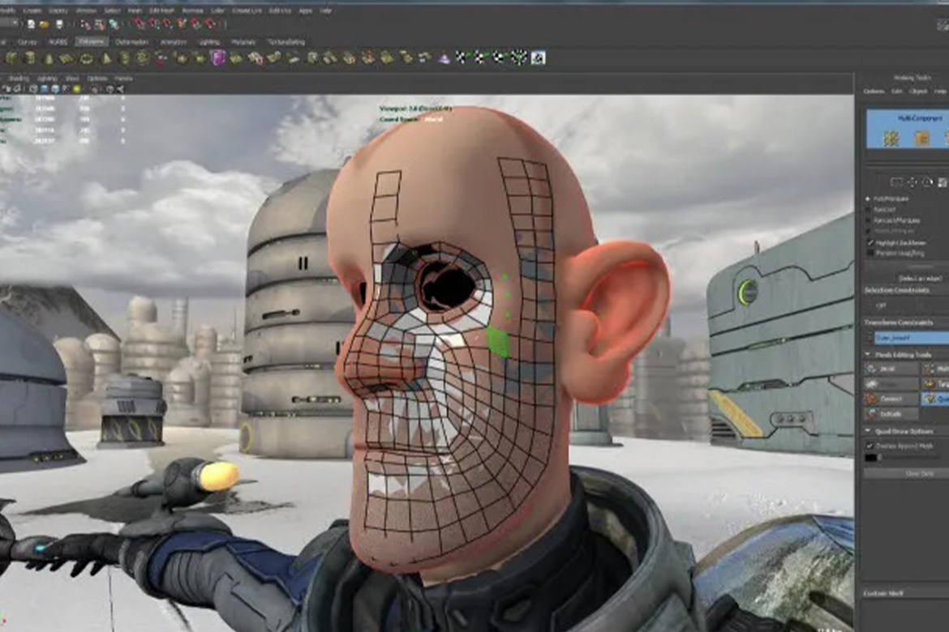
Task: Click the purple cube icon in the shelf
Action: click(217, 58)
